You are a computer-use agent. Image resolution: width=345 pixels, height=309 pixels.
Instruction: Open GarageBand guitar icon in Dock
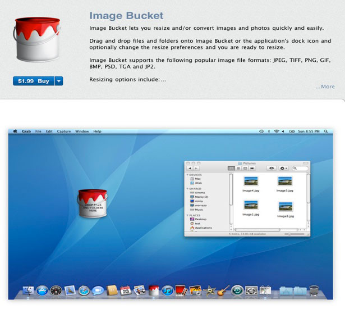click(x=223, y=290)
